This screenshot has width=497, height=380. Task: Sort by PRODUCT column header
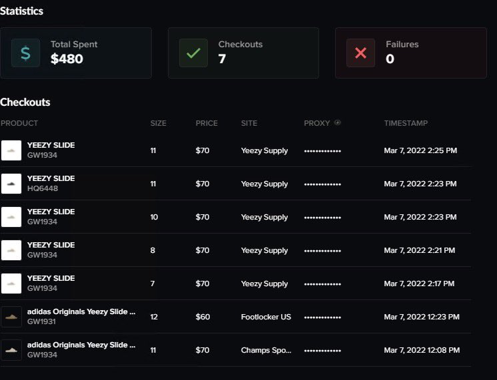pos(19,123)
